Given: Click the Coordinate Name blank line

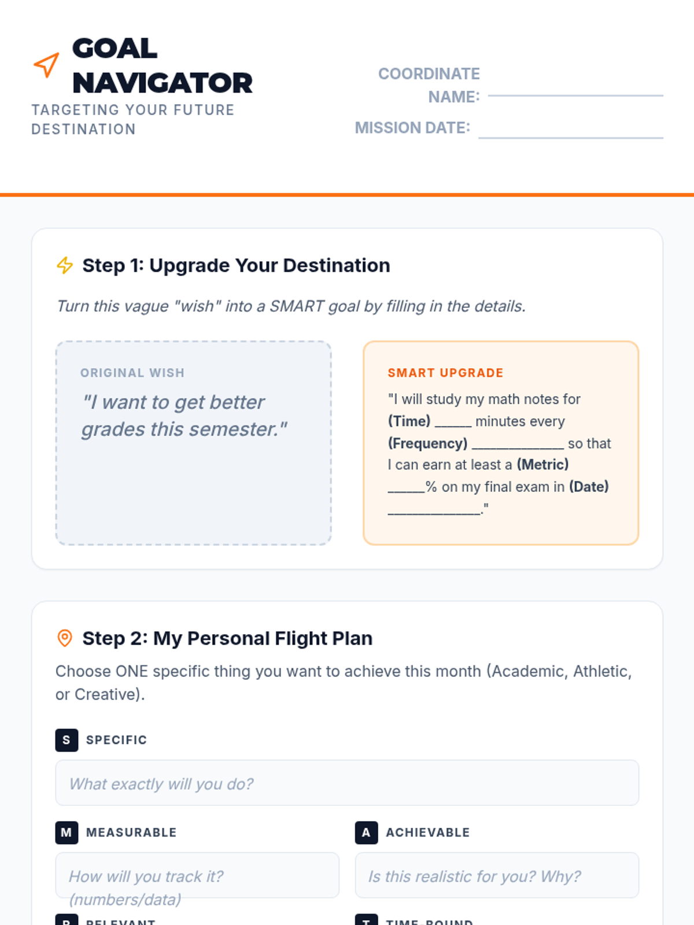Looking at the screenshot, I should pos(575,95).
